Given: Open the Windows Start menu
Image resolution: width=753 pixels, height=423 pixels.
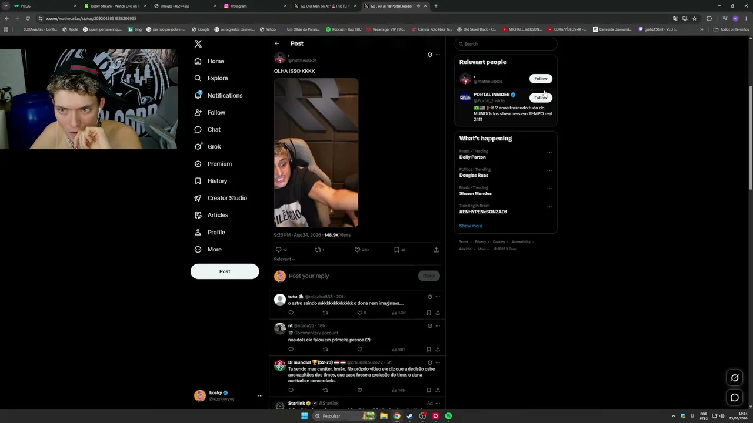Looking at the screenshot, I should [x=305, y=416].
